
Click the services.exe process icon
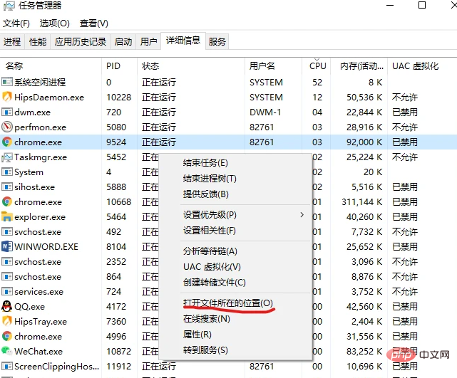coord(7,291)
